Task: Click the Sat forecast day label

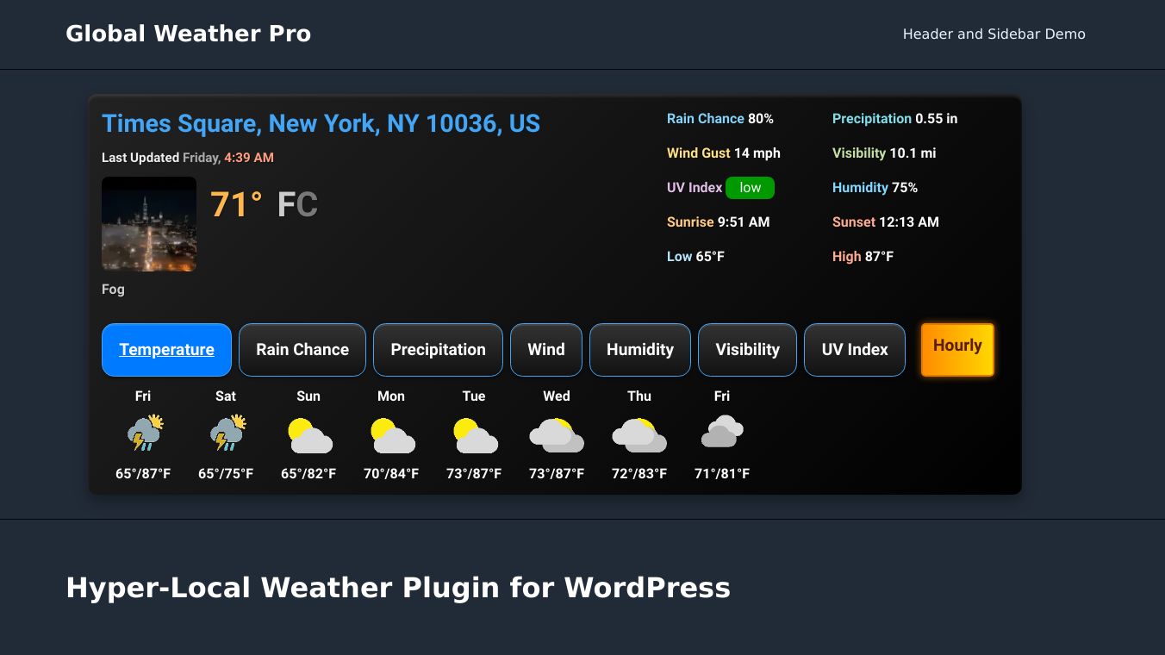Action: click(x=226, y=396)
